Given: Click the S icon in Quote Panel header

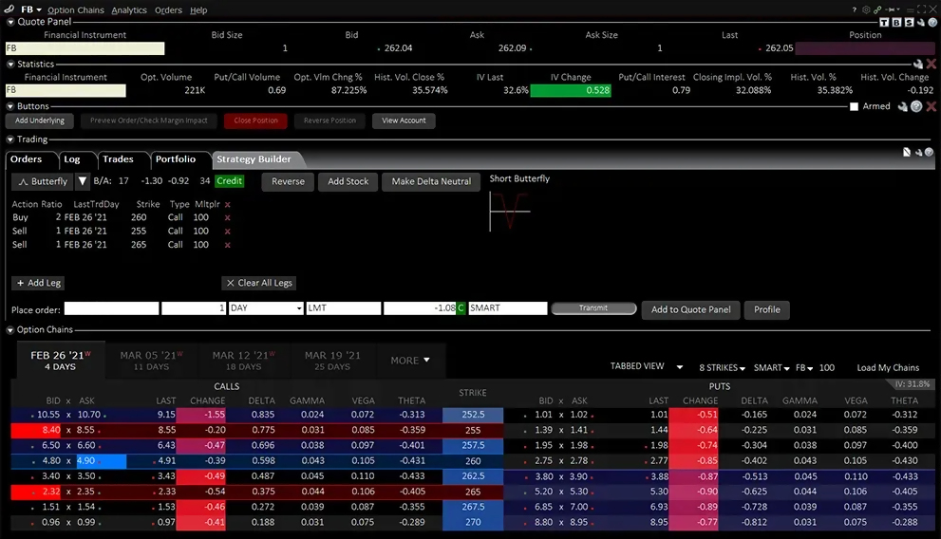Looking at the screenshot, I should click(909, 22).
